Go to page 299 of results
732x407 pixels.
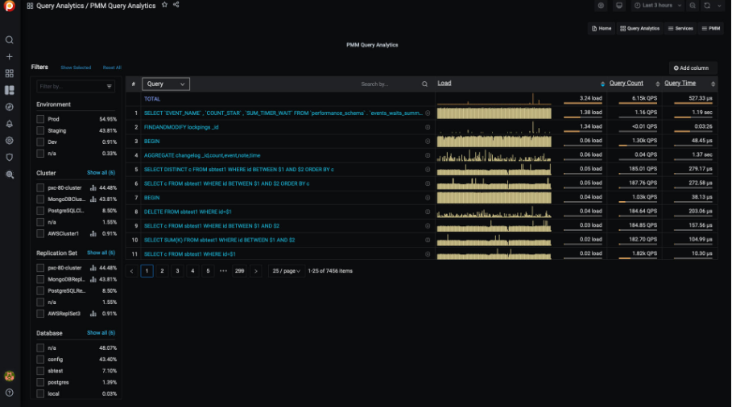click(x=239, y=271)
